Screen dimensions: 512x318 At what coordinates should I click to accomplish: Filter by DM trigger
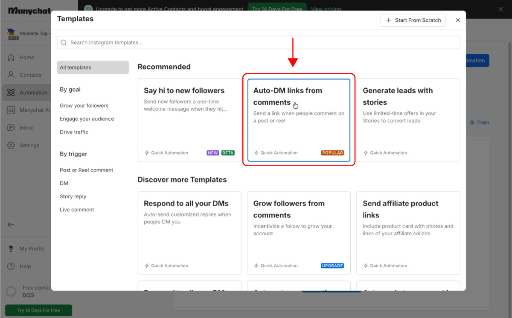[64, 183]
